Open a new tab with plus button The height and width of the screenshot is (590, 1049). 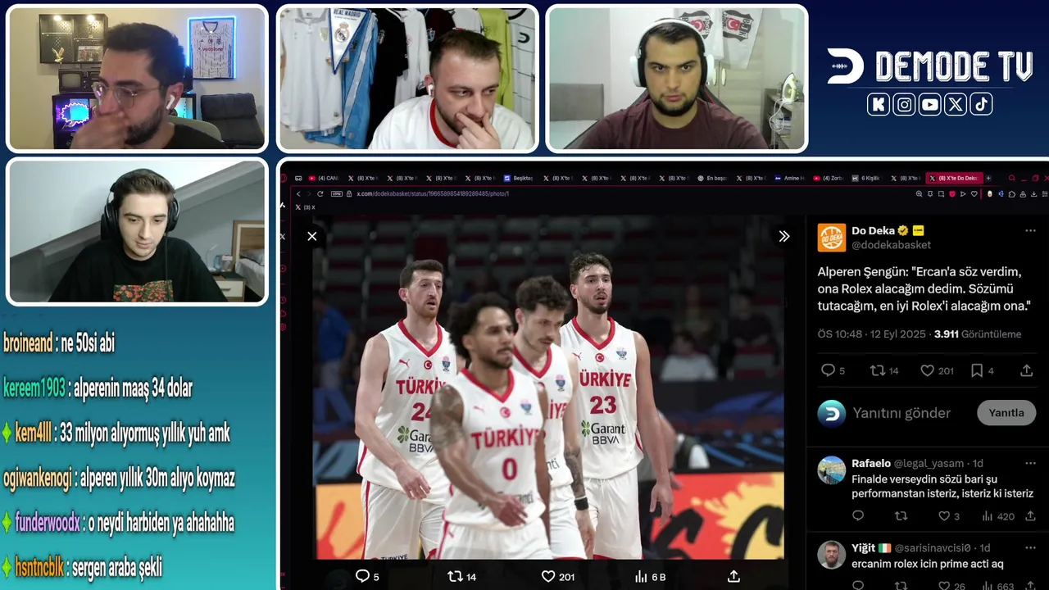pyautogui.click(x=988, y=178)
